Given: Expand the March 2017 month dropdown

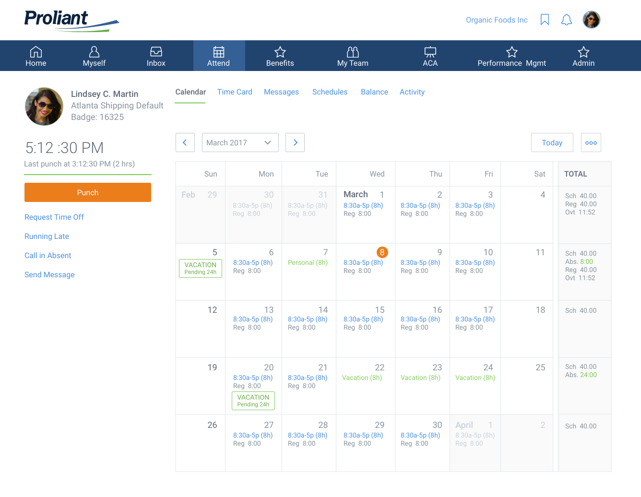Looking at the screenshot, I should click(240, 142).
